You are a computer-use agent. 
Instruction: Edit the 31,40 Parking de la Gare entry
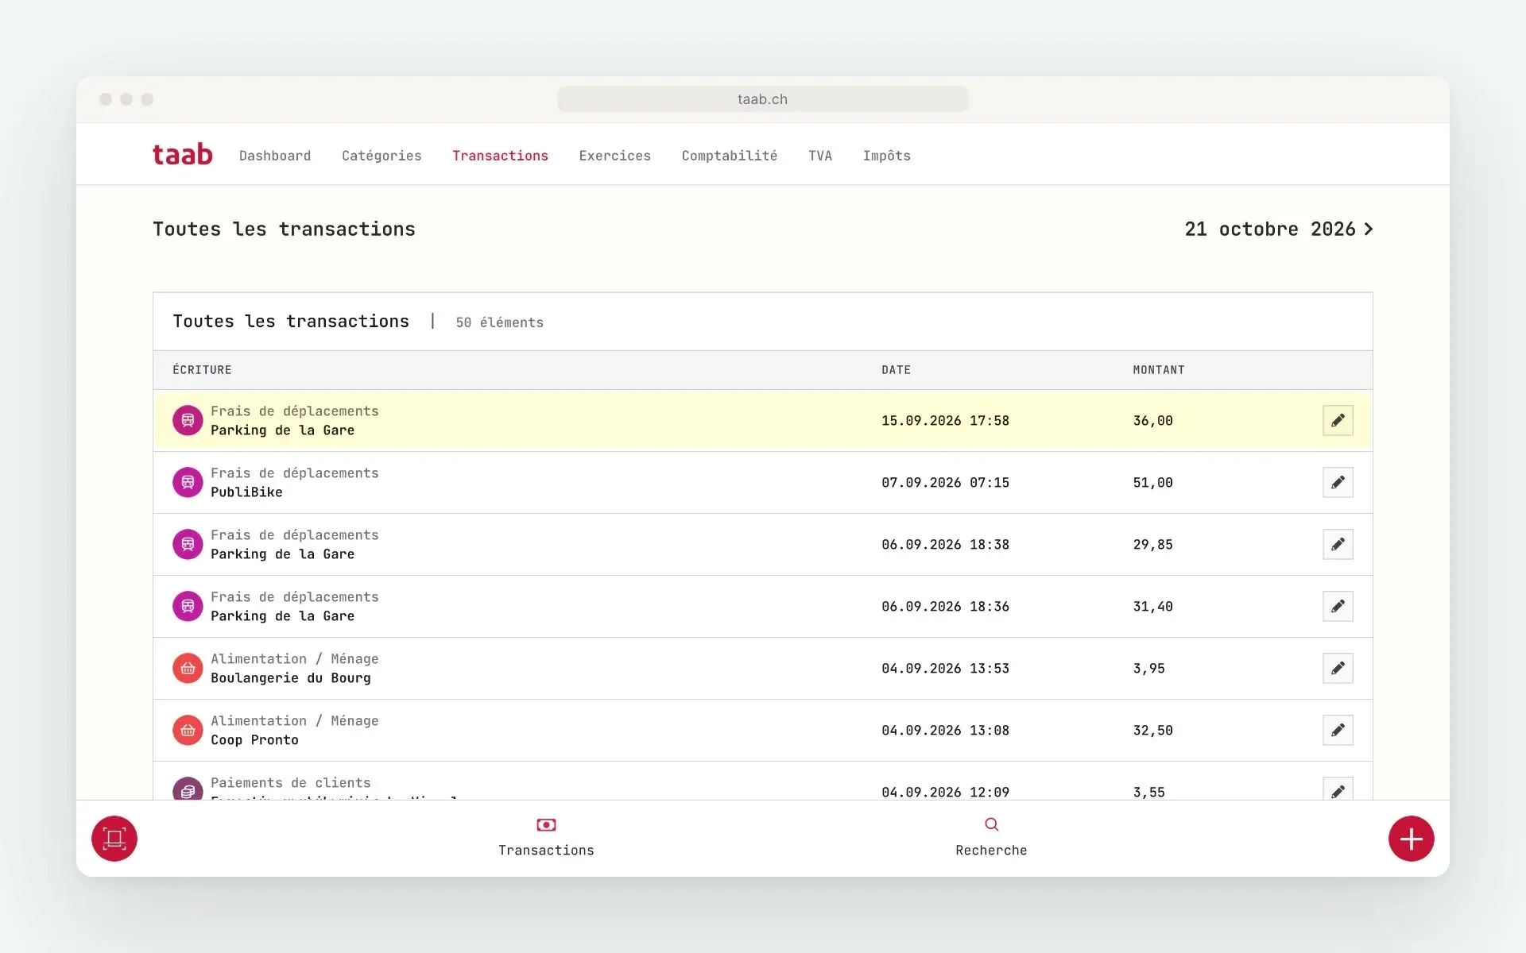[1338, 606]
